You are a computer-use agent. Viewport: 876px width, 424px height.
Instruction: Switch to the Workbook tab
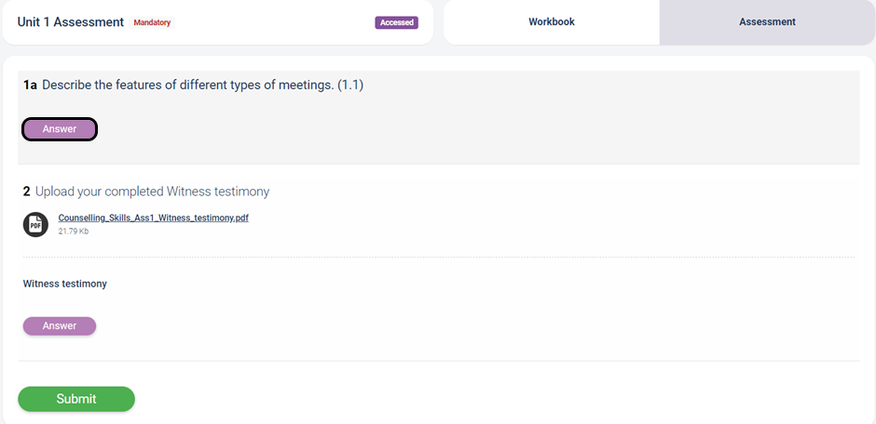pos(552,22)
